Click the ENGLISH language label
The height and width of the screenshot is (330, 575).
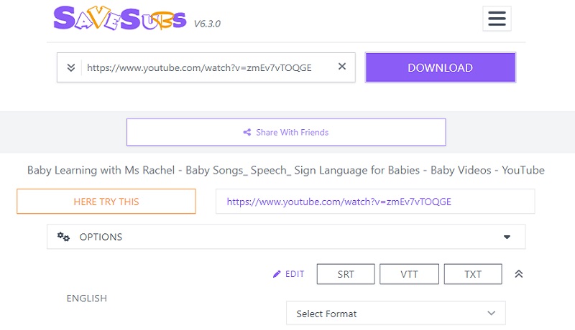click(87, 298)
